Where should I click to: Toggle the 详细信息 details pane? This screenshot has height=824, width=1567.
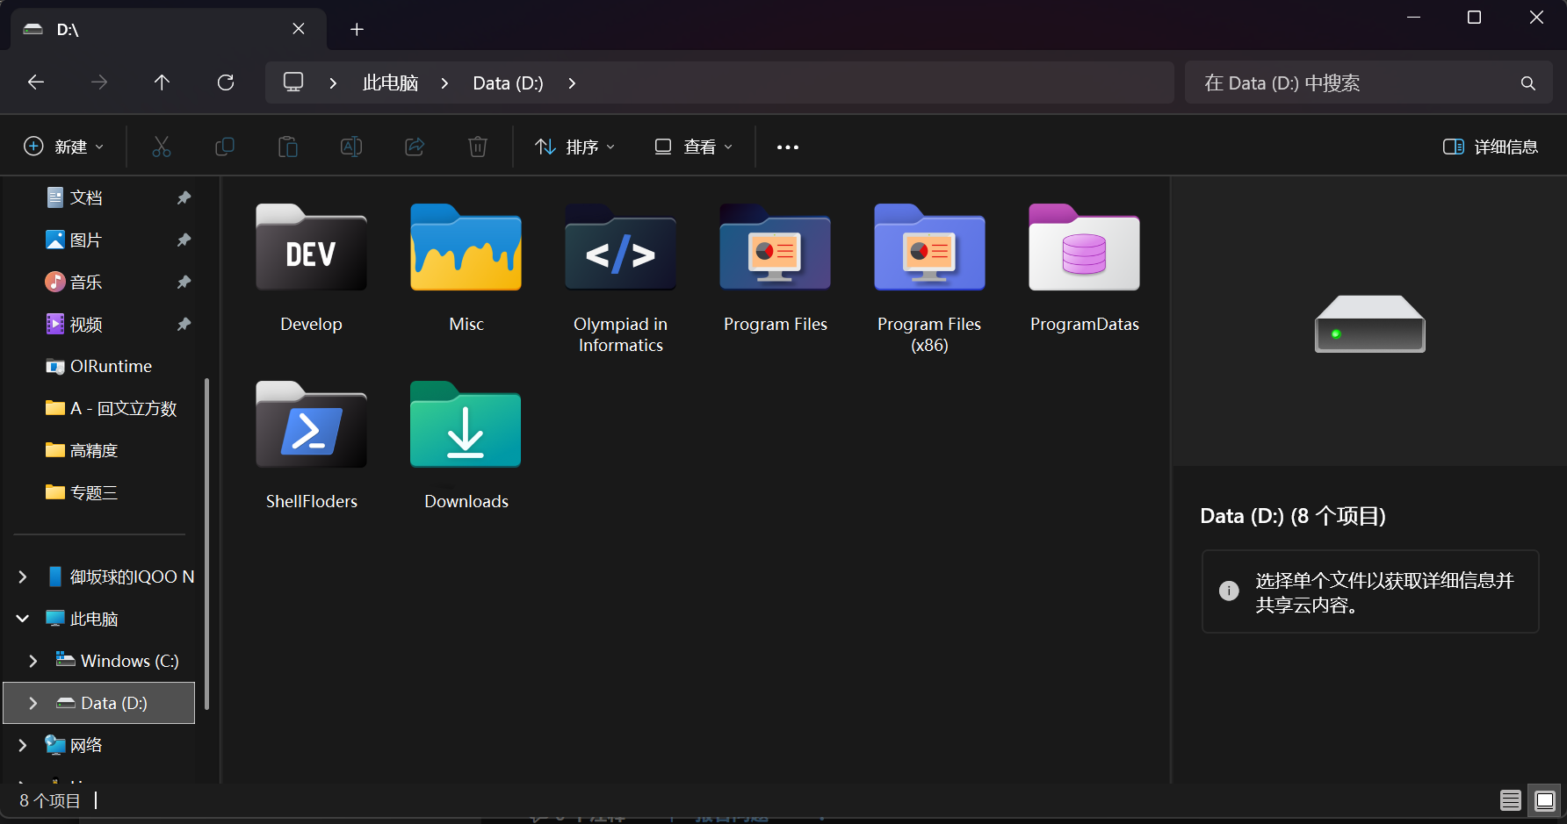1491,147
